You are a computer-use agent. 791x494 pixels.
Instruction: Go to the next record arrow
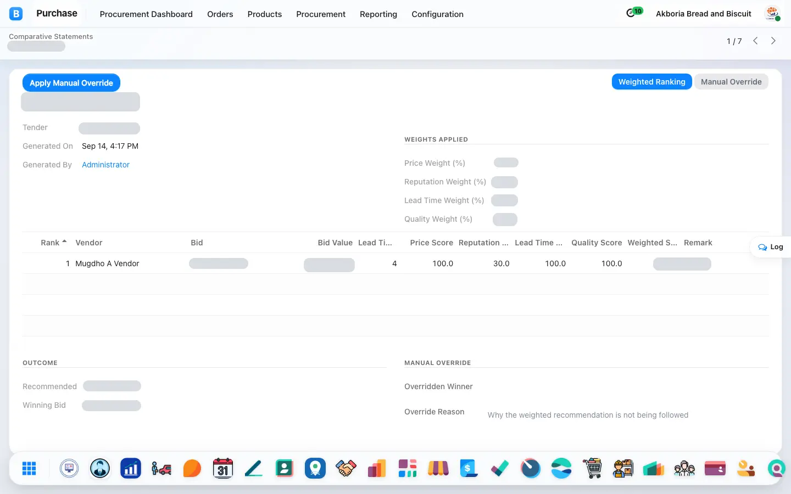[773, 41]
